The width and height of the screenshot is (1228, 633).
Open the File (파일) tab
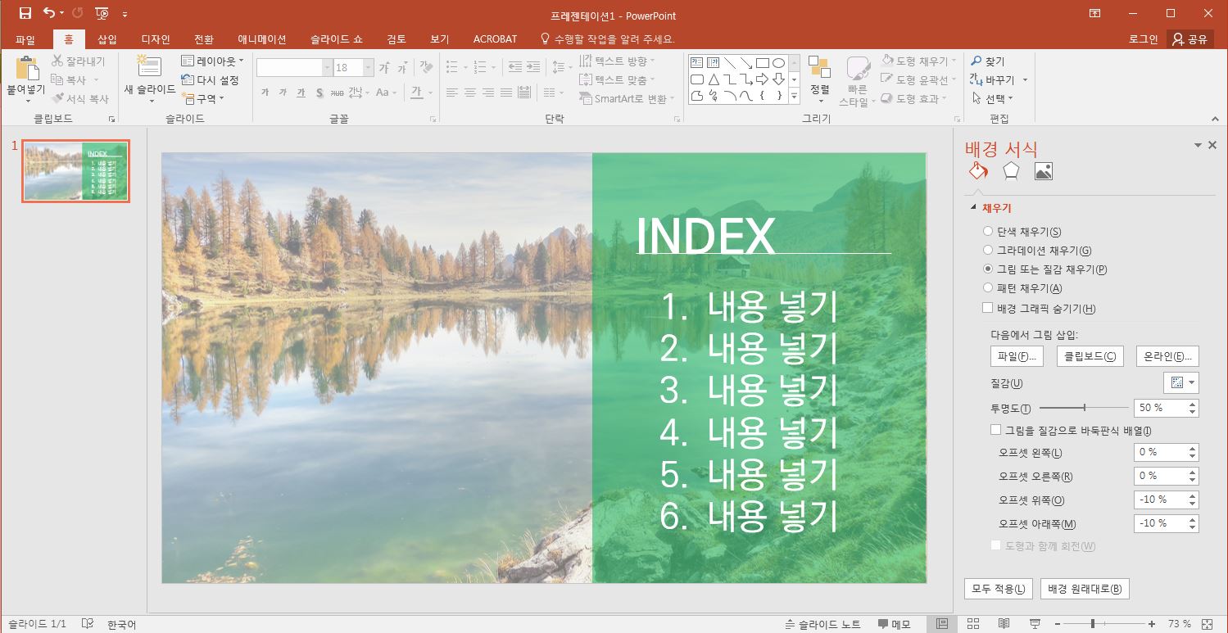coord(25,39)
